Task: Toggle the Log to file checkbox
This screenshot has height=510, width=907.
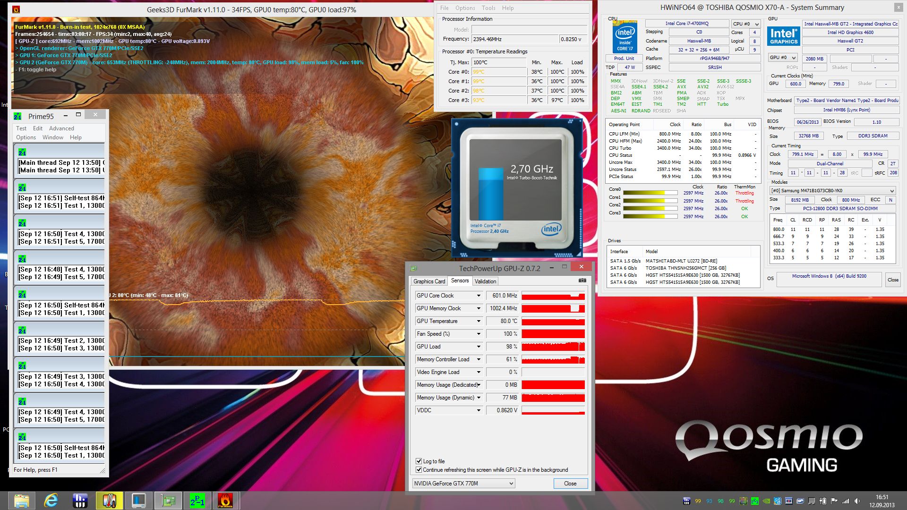Action: 419,461
